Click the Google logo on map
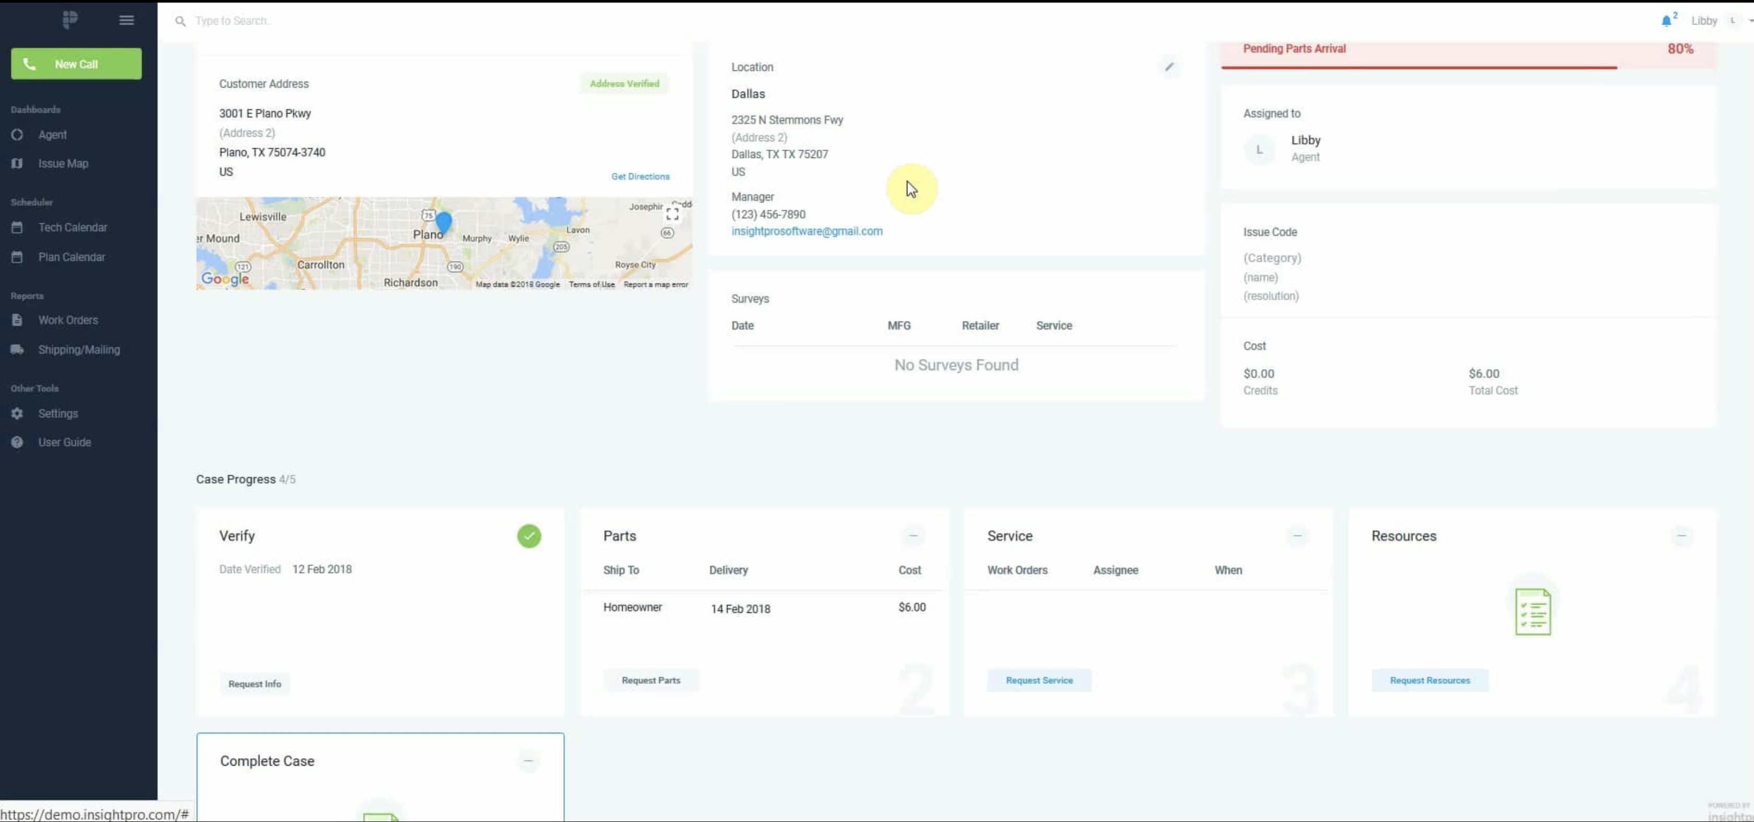Viewport: 1754px width, 822px height. (x=224, y=279)
